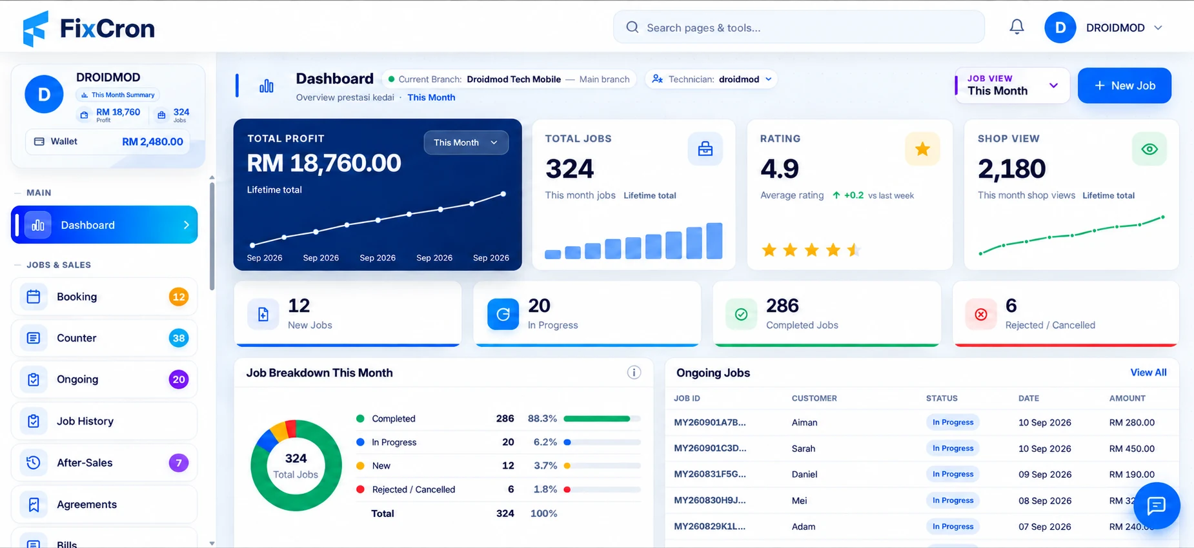Click the This Month Summary badge
This screenshot has width=1194, height=548.
[118, 95]
